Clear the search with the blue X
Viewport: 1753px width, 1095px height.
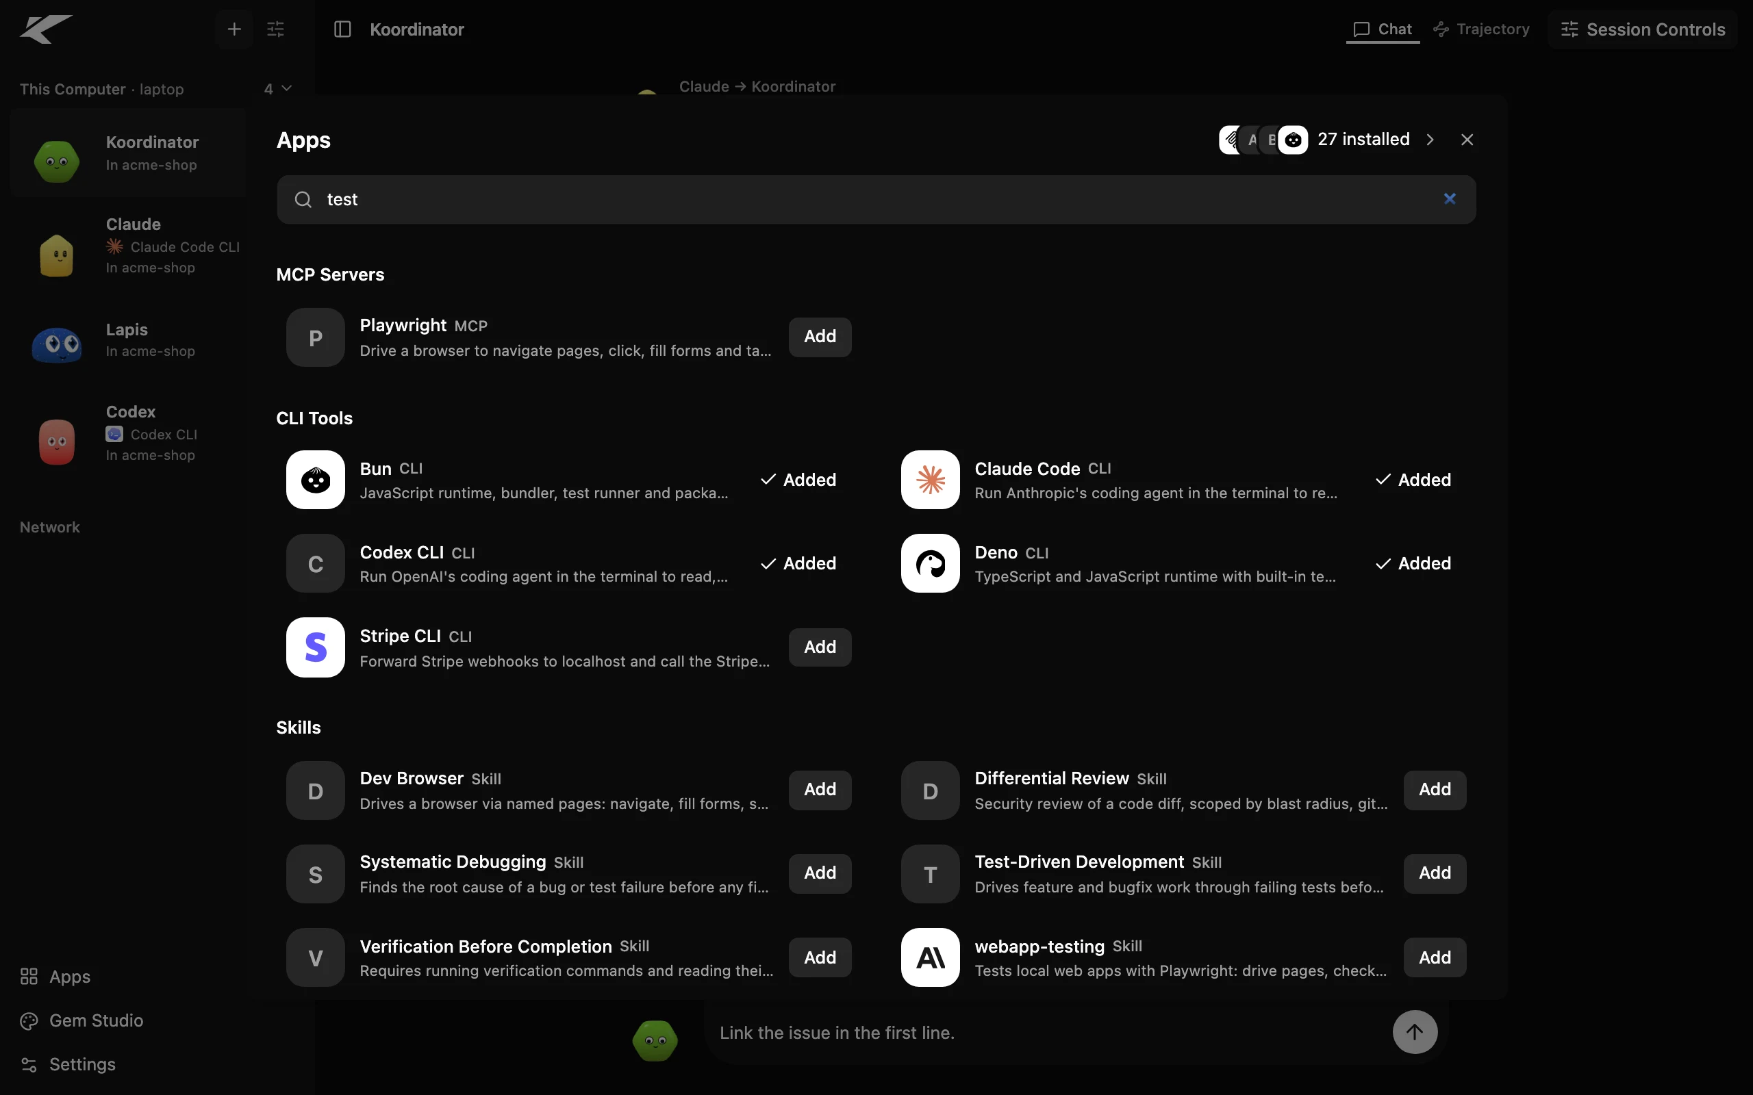click(1449, 198)
